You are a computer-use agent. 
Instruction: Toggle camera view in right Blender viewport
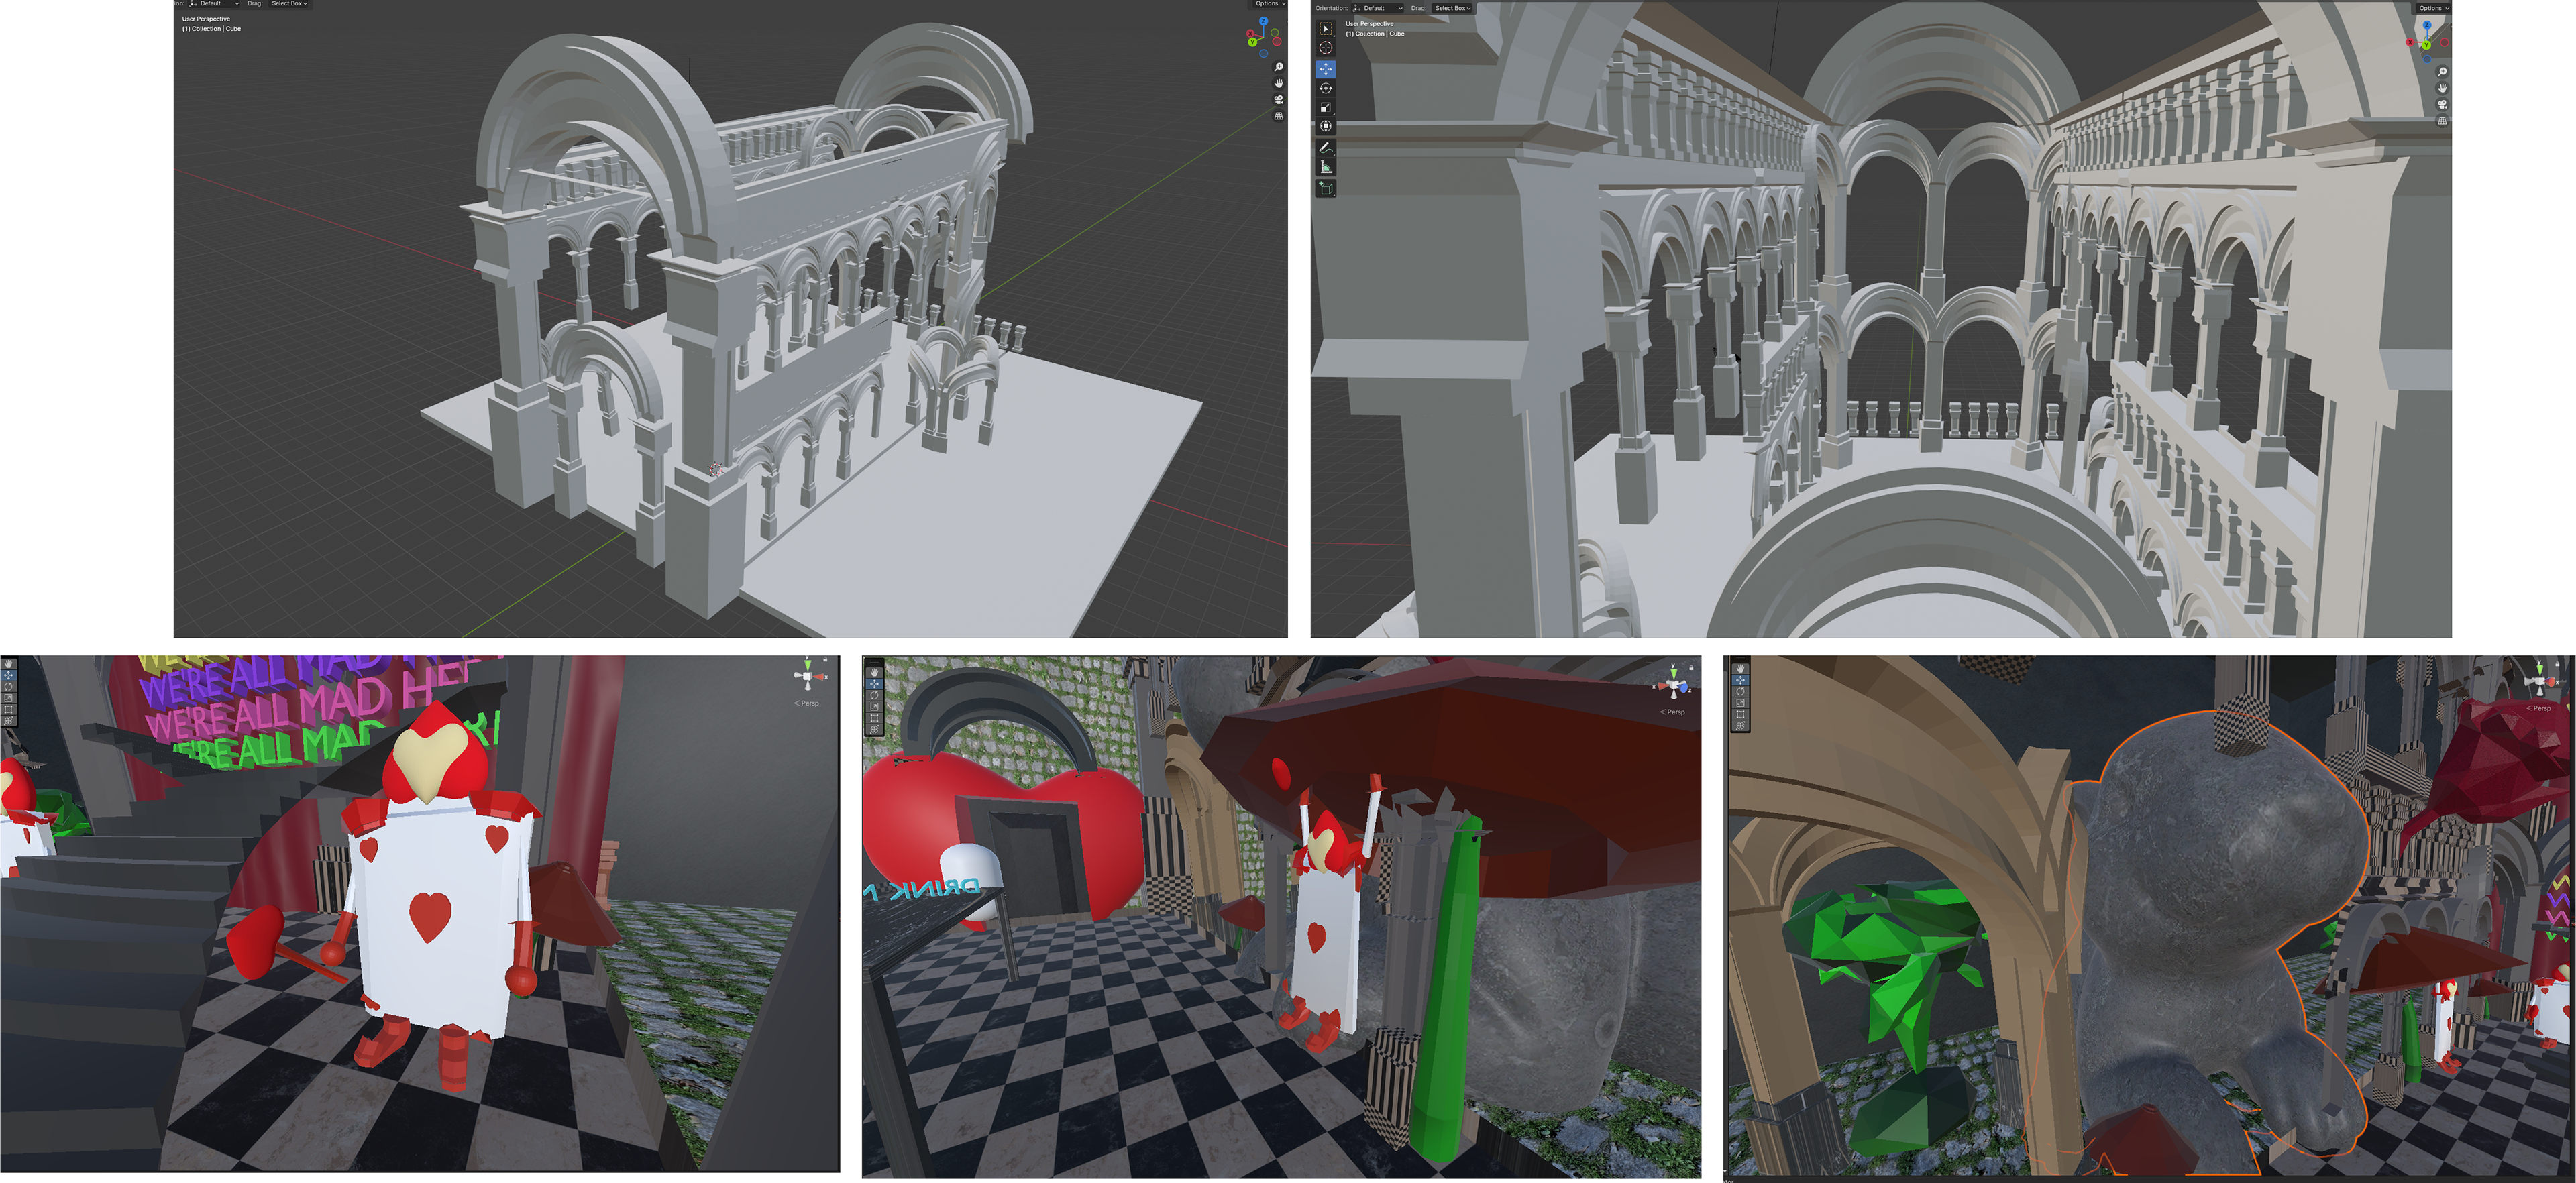pyautogui.click(x=2442, y=104)
